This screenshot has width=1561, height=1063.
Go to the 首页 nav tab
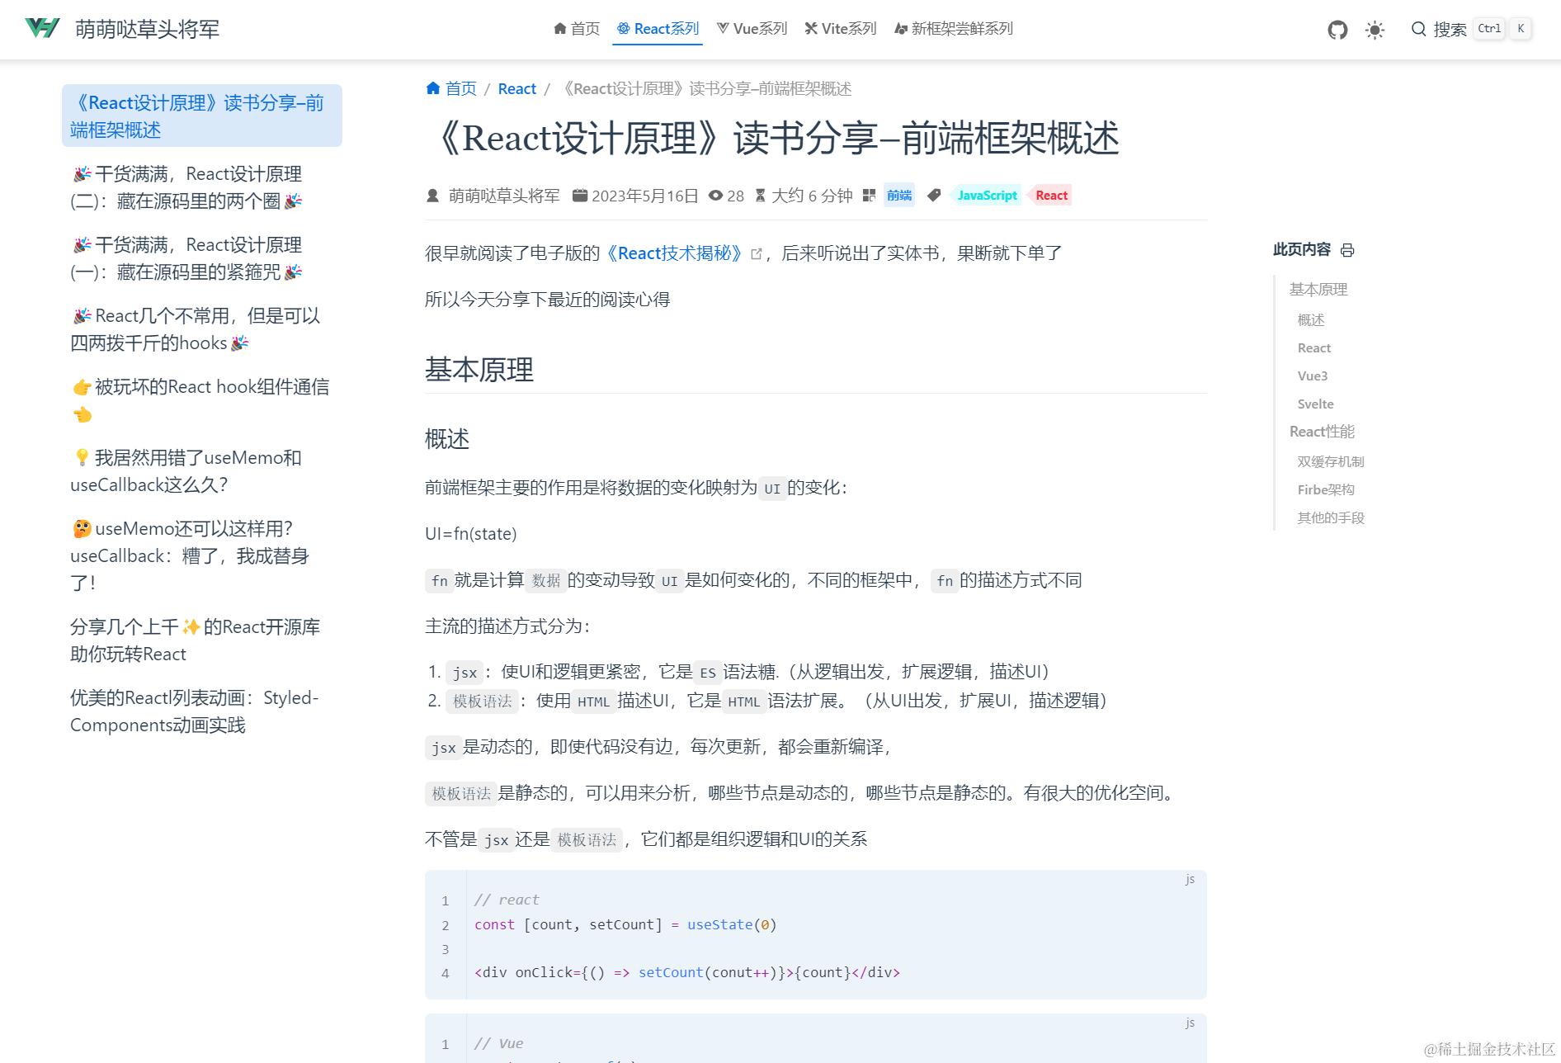coord(577,29)
